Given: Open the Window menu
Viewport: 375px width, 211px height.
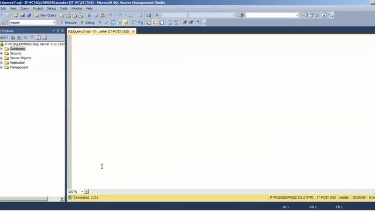Looking at the screenshot, I should tap(77, 8).
